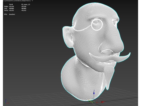Open the Perspective viewport label menu

click(x=10, y=1)
